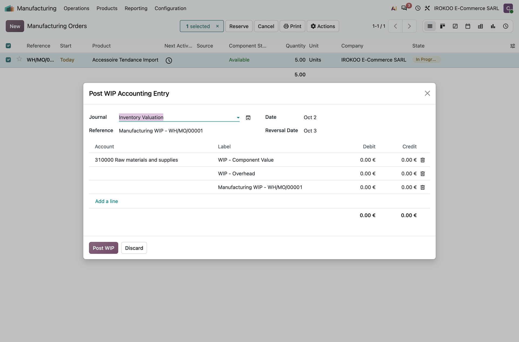This screenshot has height=342, width=519.
Task: Switch to activity view
Action: [x=506, y=26]
